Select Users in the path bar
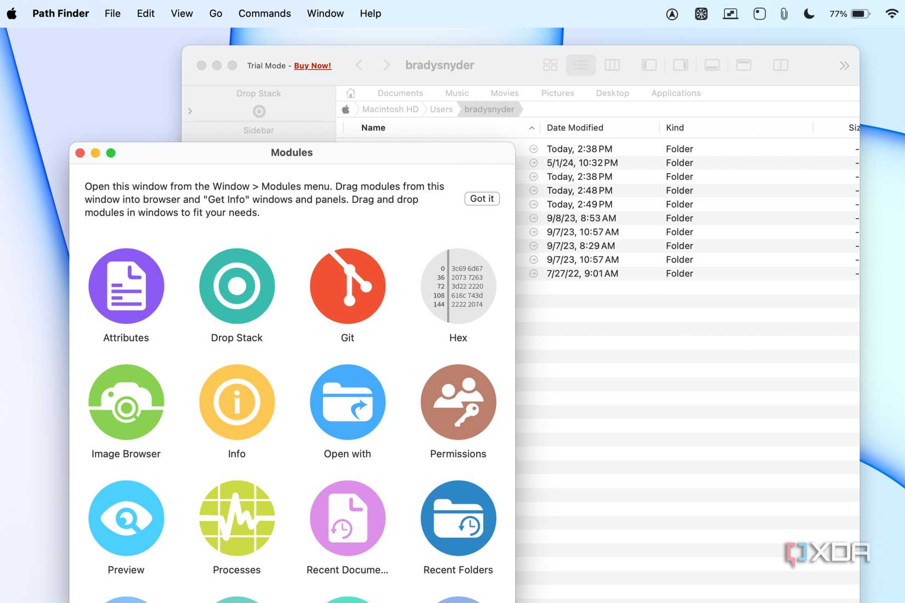The height and width of the screenshot is (603, 905). coord(442,109)
